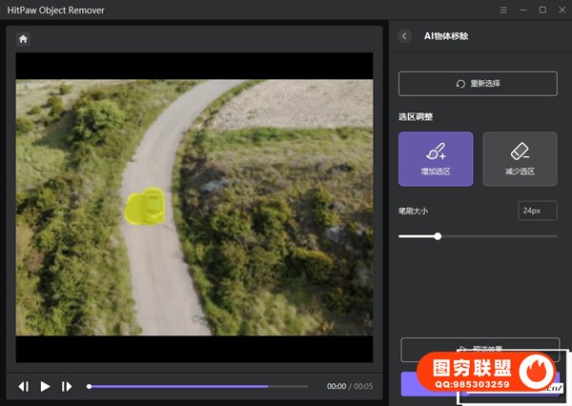Advance to the next frame
The width and height of the screenshot is (572, 406).
tap(67, 386)
